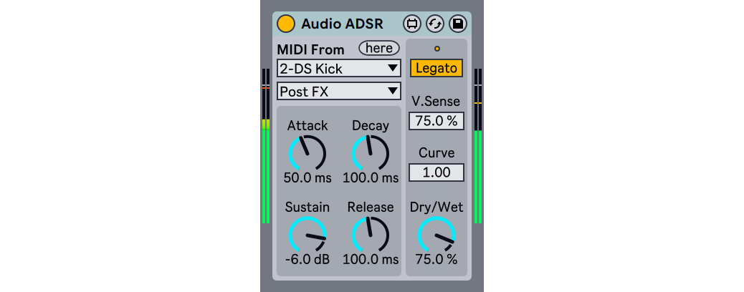Click the Attack 50.0 ms value label
The image size is (744, 292).
pyautogui.click(x=307, y=177)
